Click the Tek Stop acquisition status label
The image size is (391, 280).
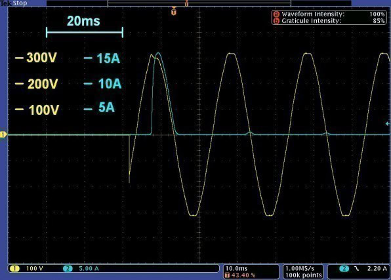(14, 3)
